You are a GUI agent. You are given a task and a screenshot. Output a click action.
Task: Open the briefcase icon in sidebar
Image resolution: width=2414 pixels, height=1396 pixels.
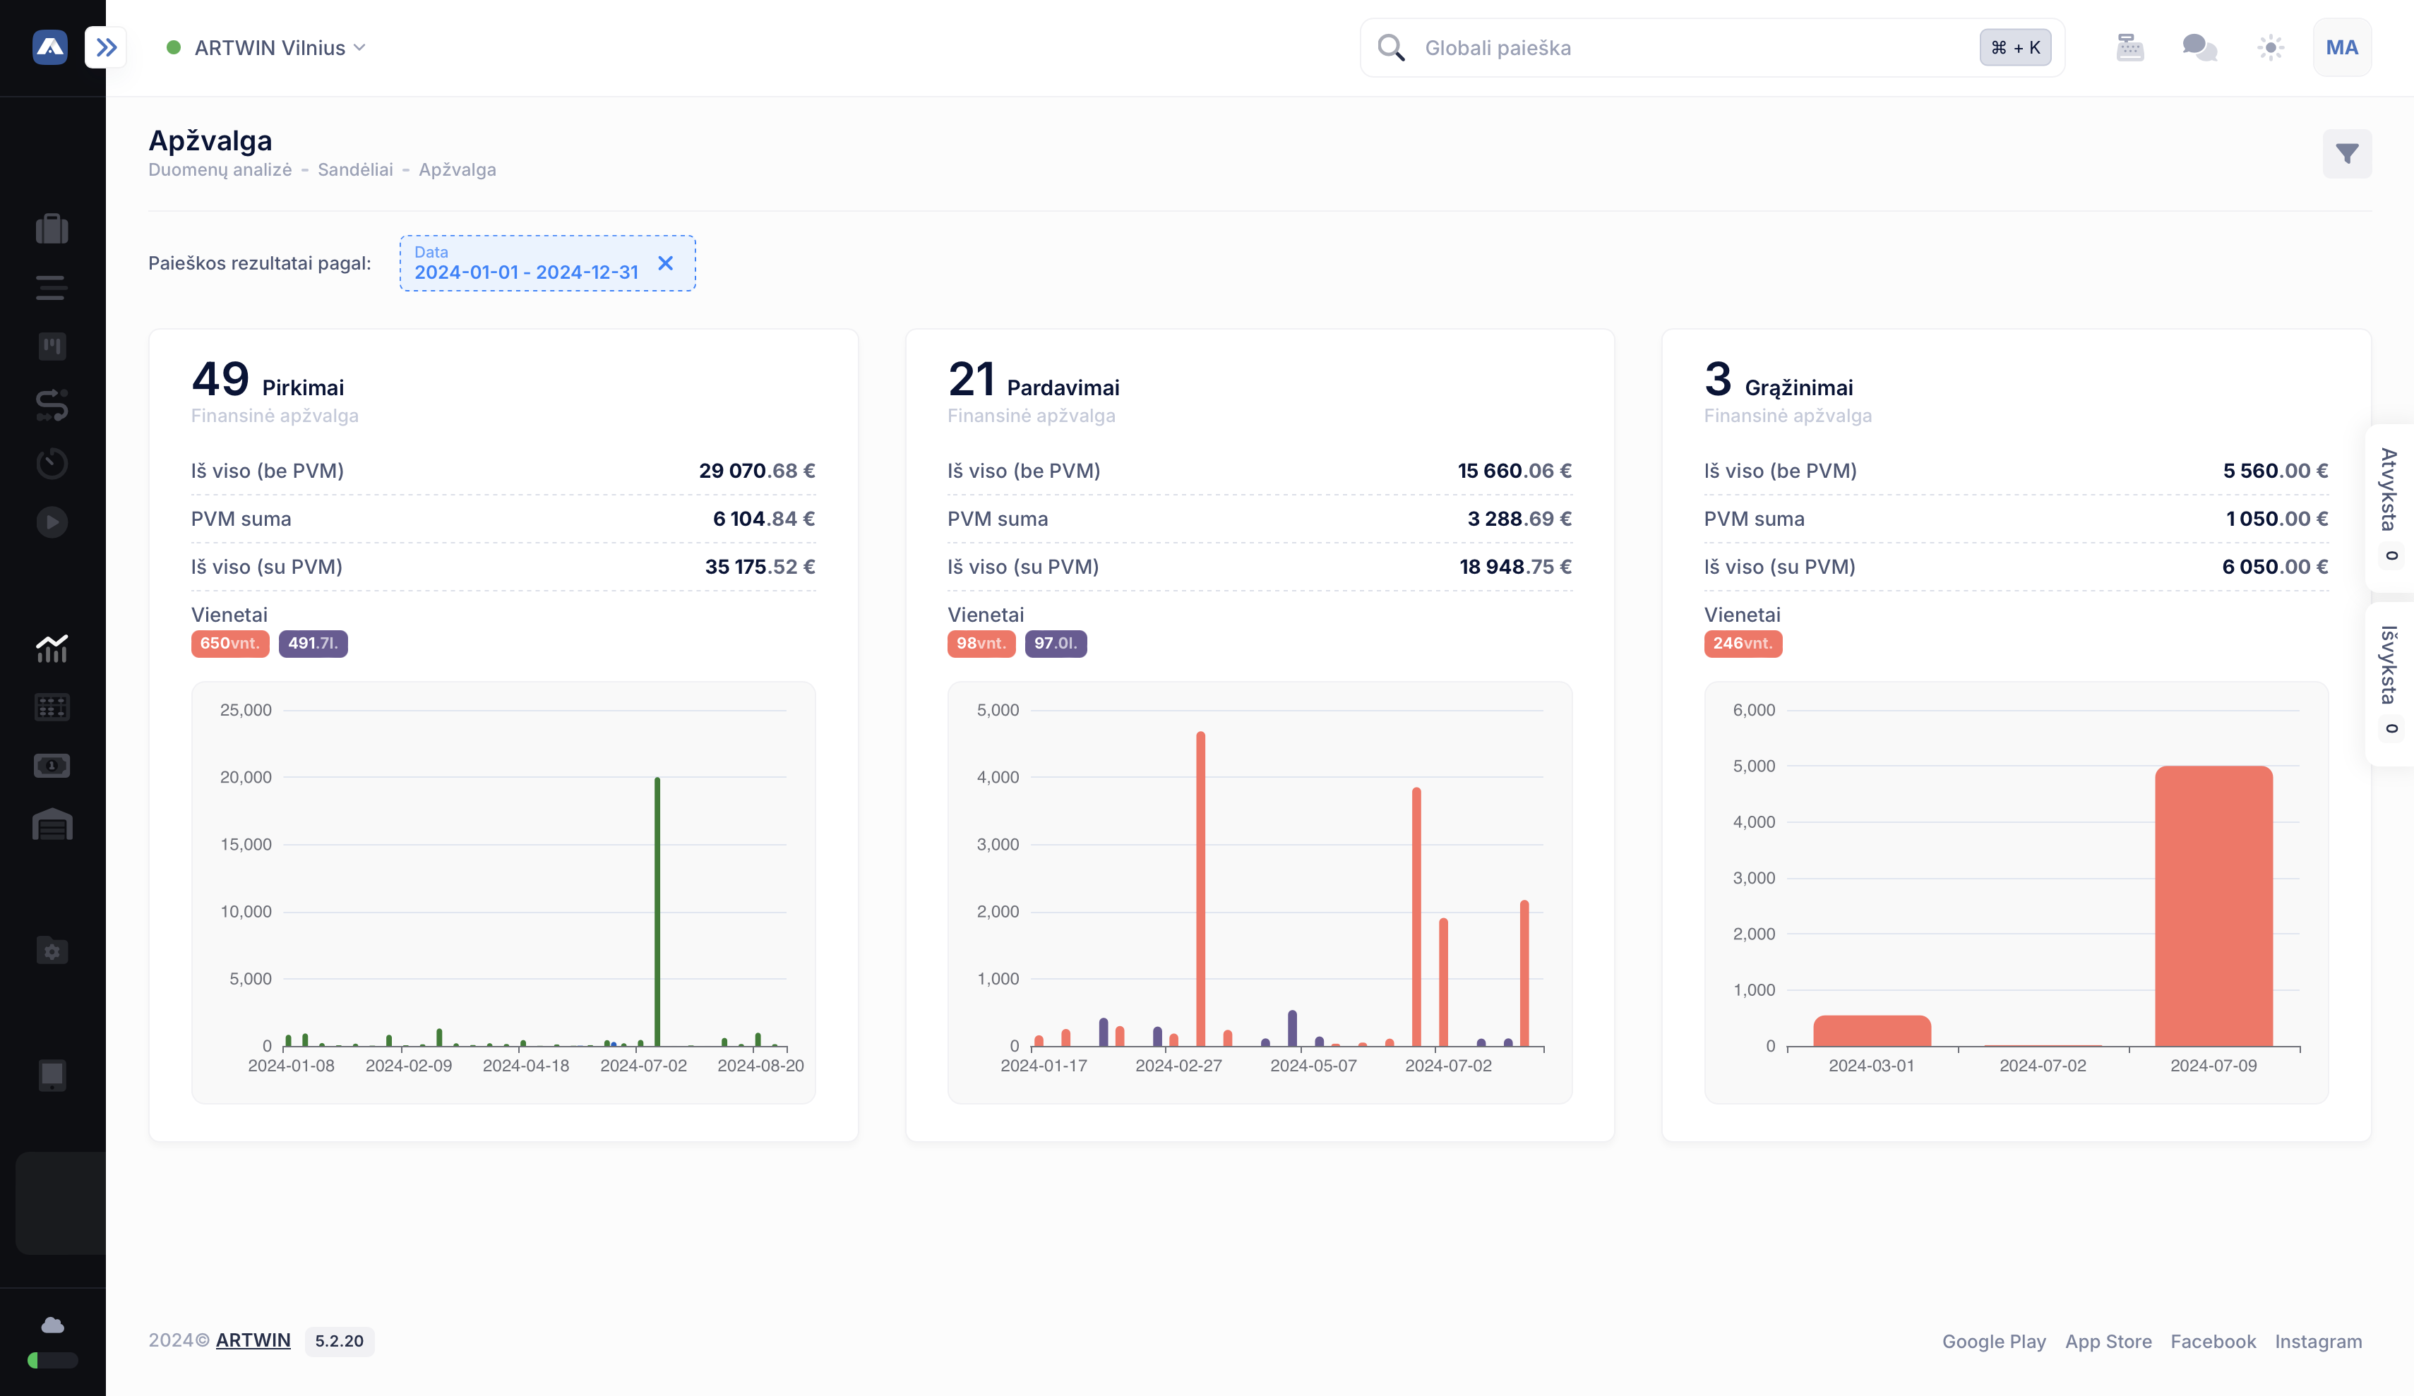52,229
